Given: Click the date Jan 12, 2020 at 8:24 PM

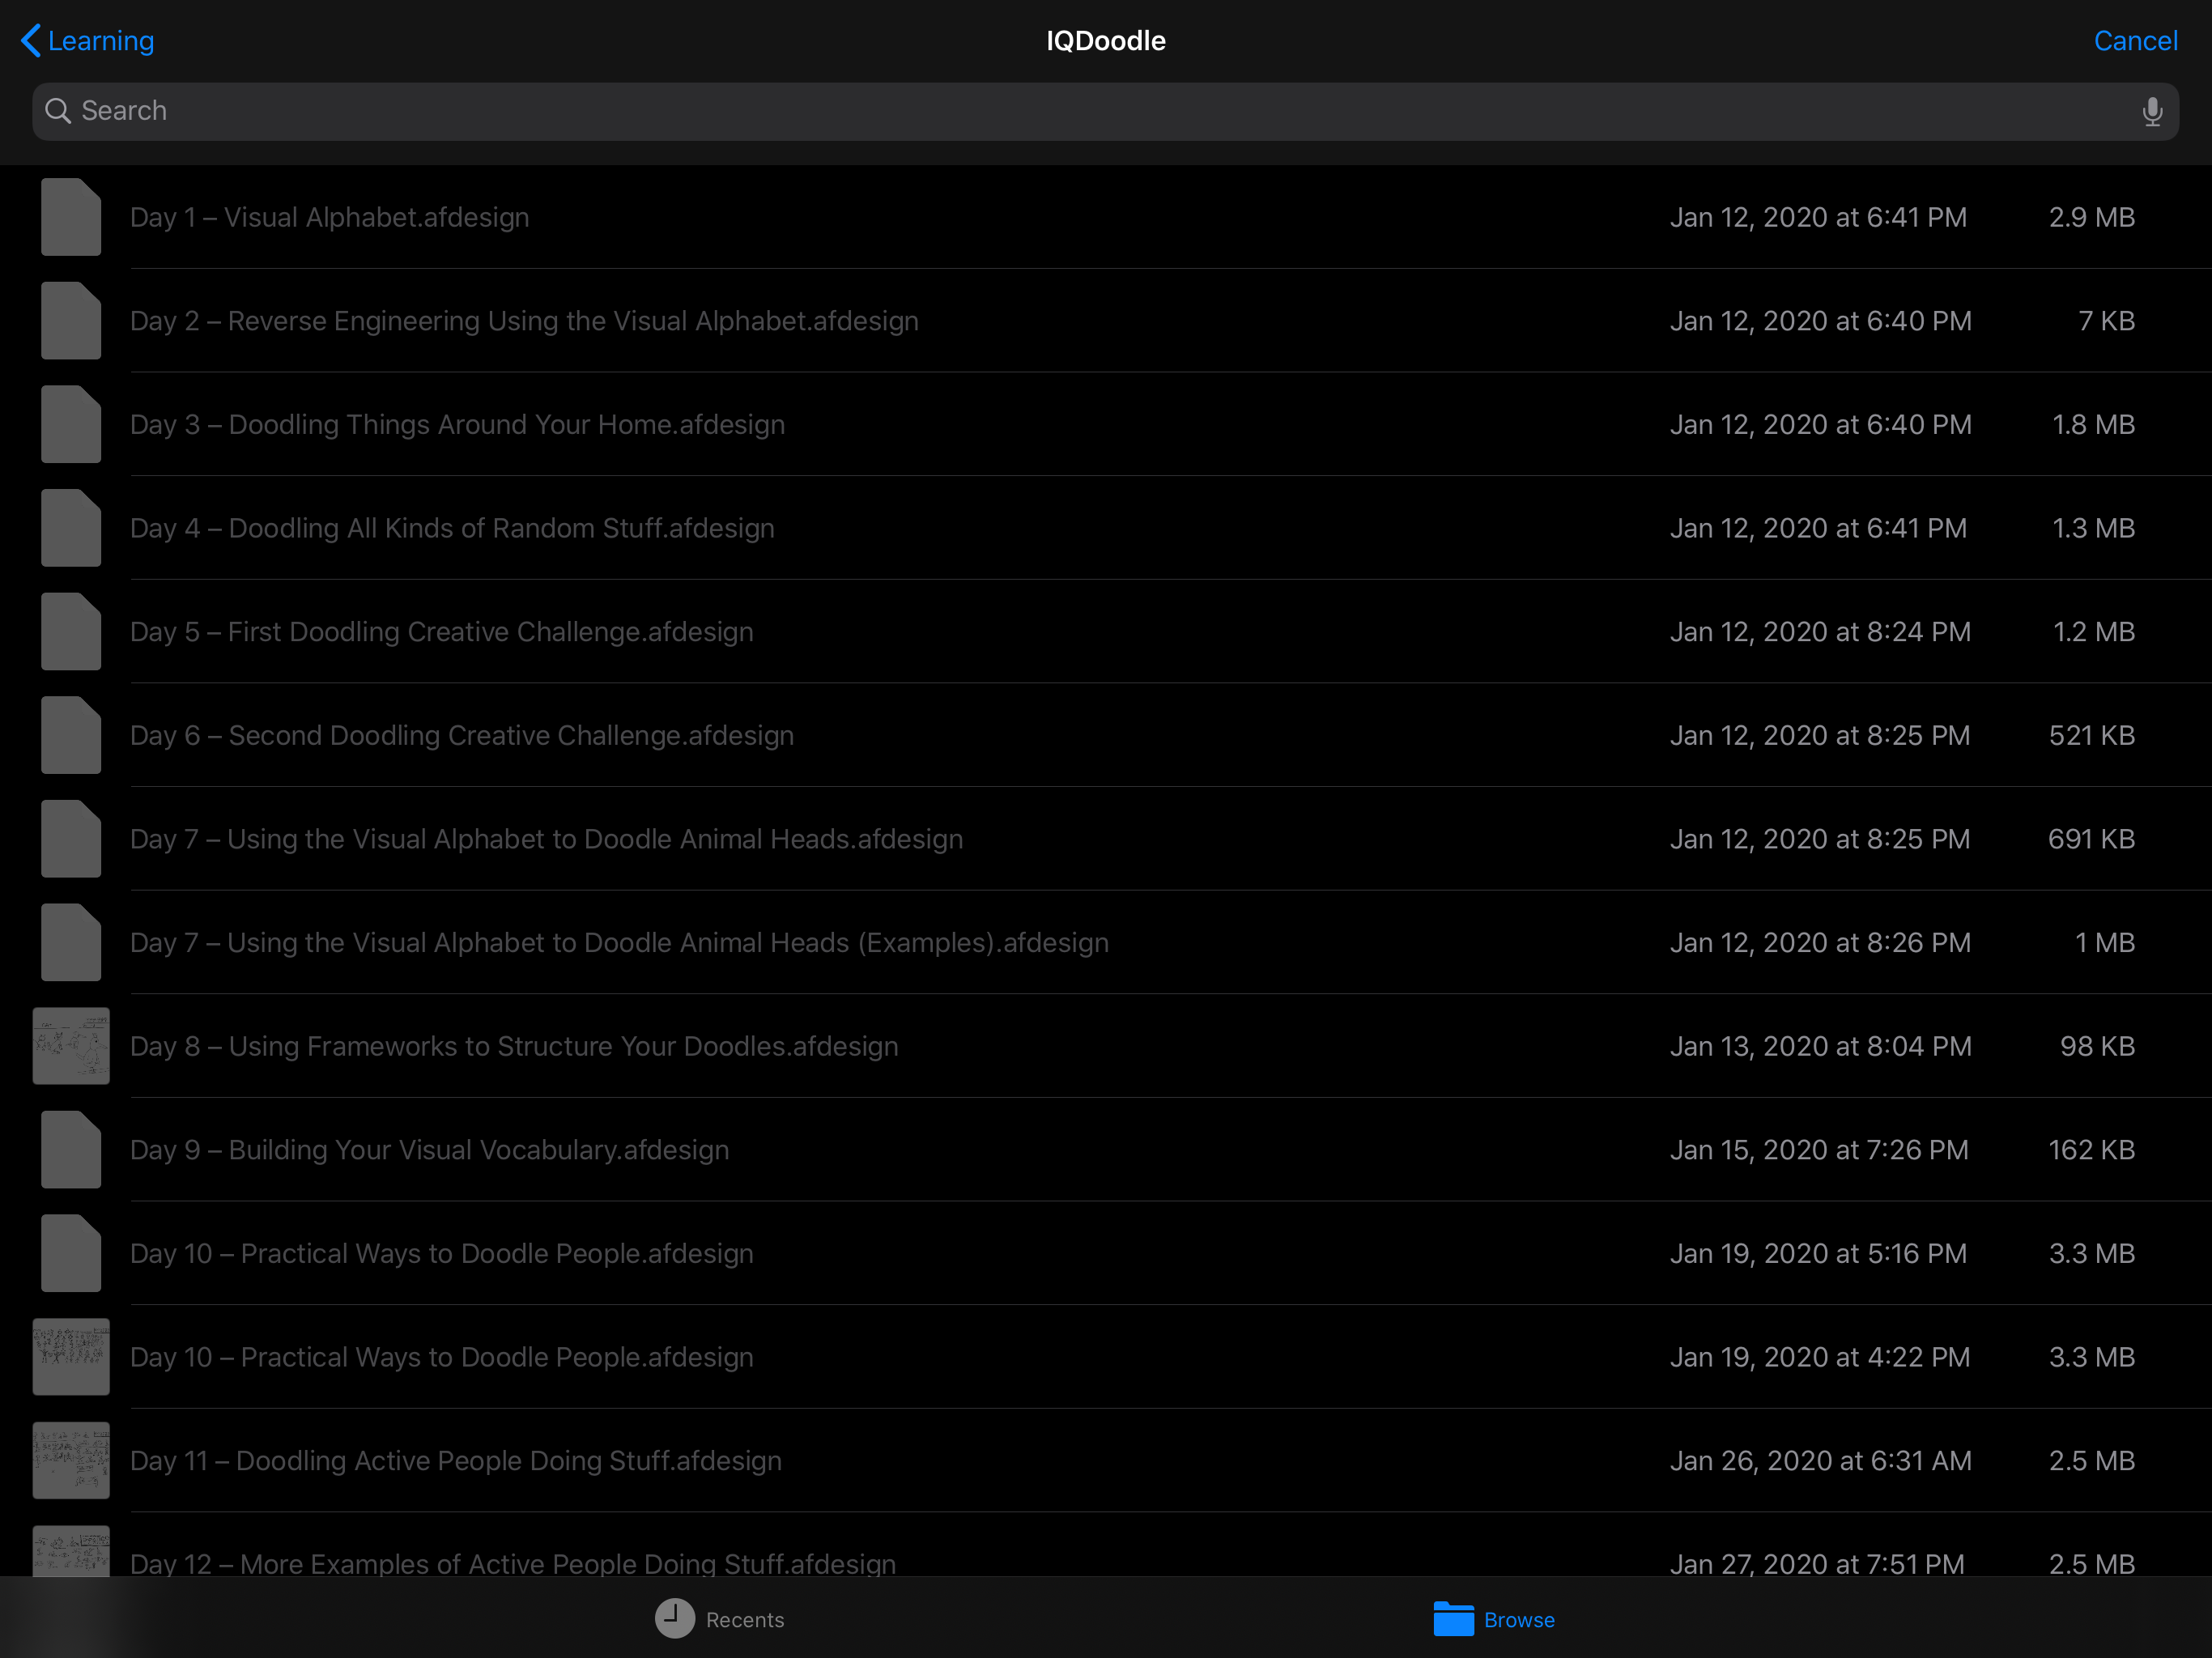Looking at the screenshot, I should point(1820,632).
